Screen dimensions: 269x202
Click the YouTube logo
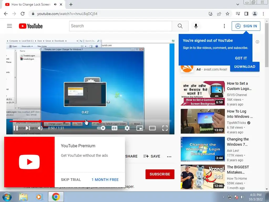pos(31,26)
